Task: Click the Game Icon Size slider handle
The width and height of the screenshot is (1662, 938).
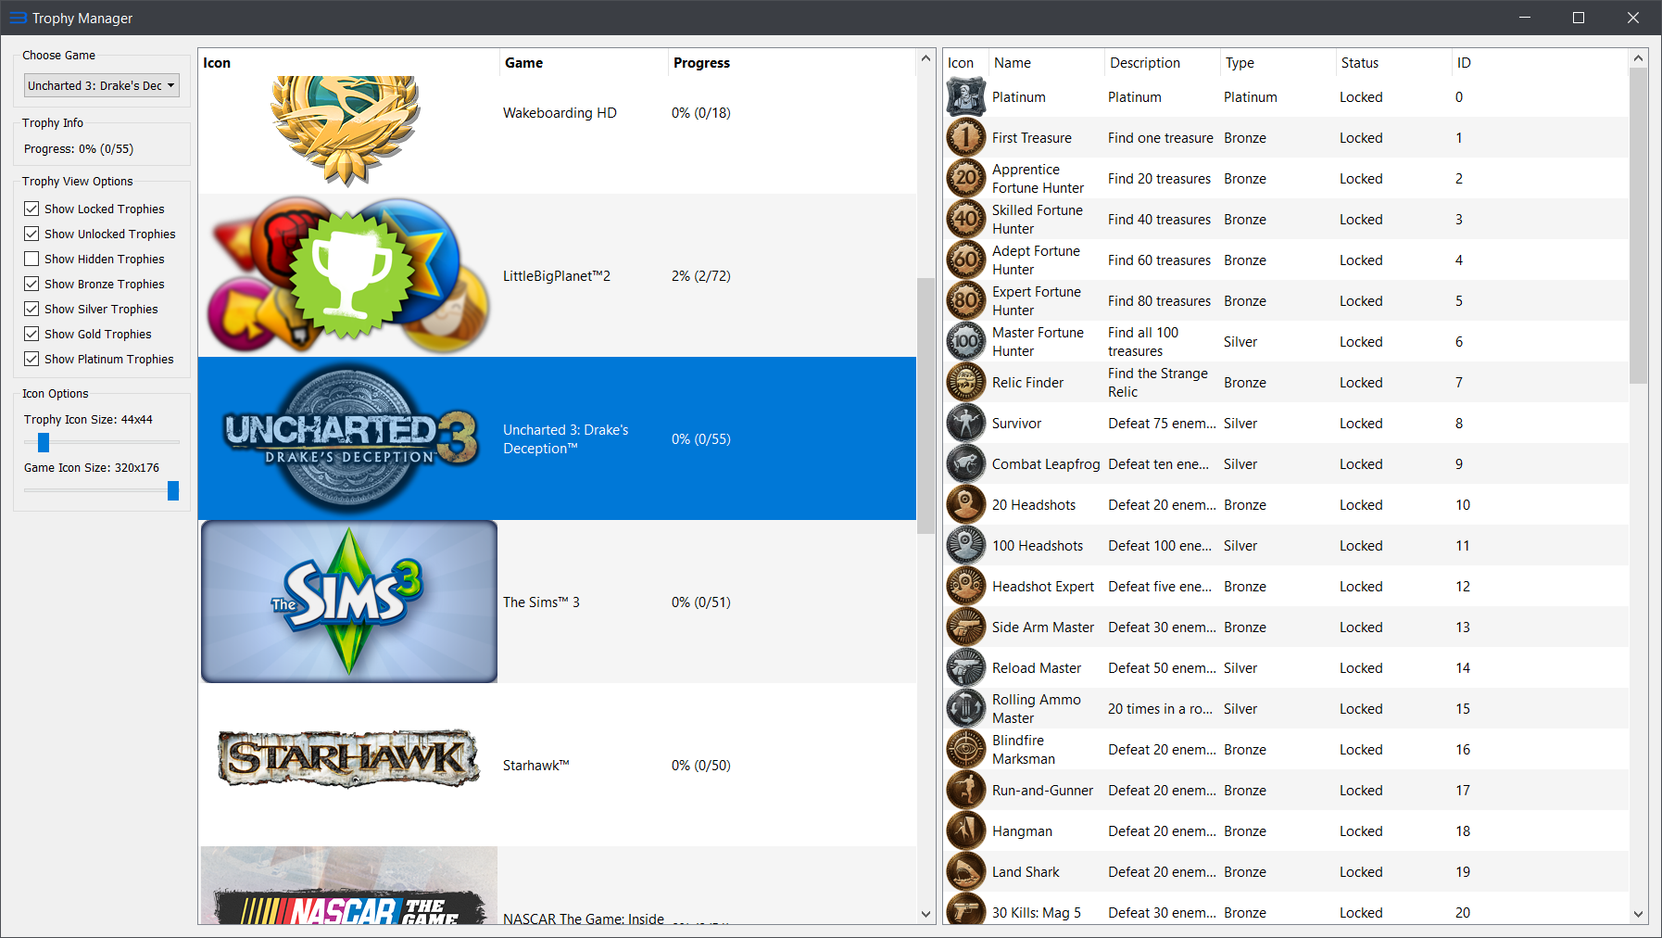Action: [x=173, y=490]
